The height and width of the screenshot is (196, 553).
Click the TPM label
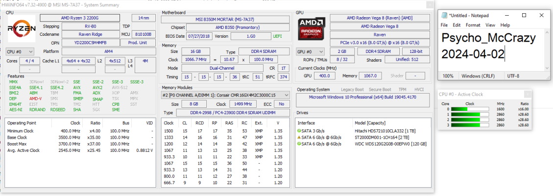(x=402, y=90)
